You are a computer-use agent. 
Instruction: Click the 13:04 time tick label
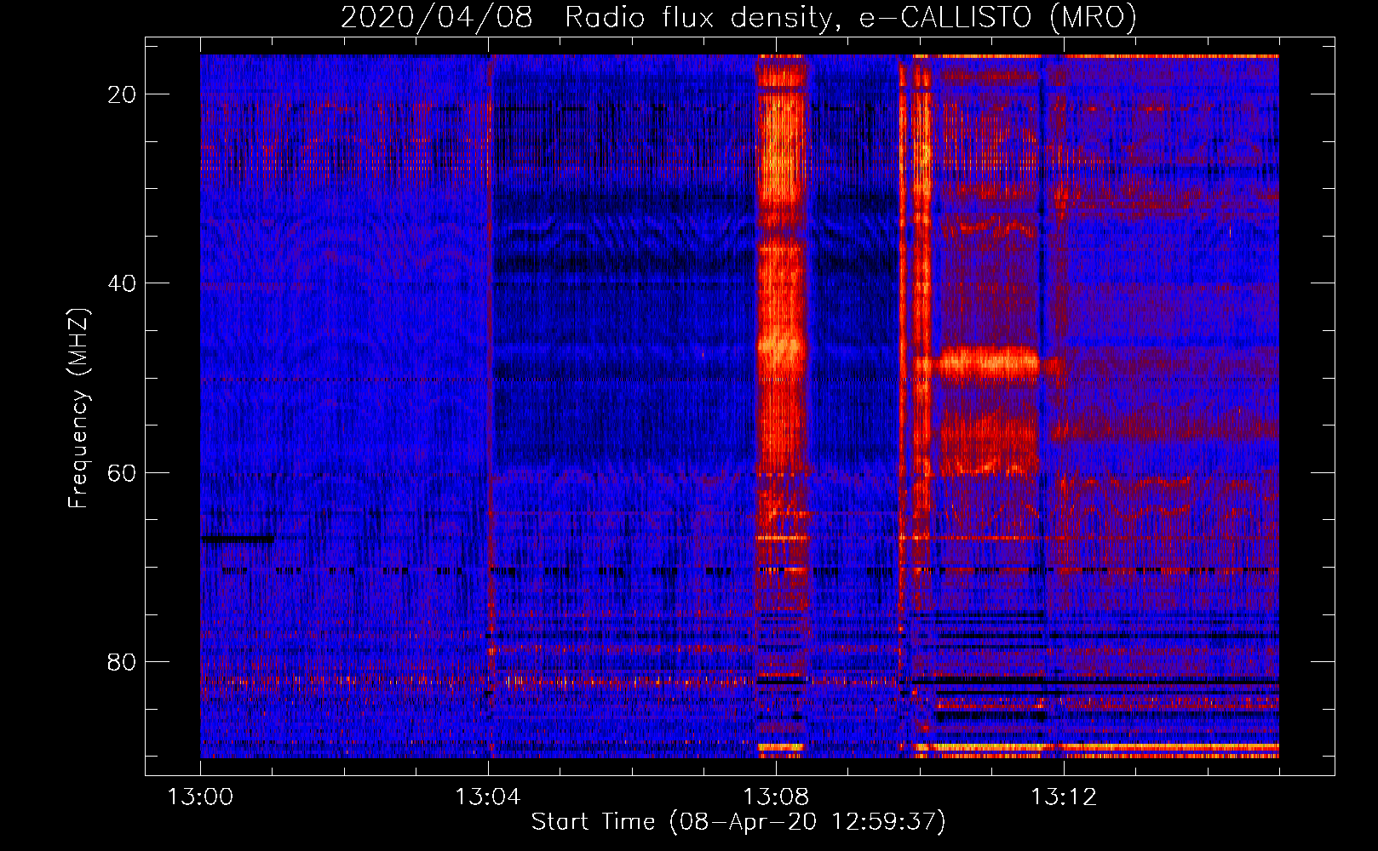tap(487, 797)
